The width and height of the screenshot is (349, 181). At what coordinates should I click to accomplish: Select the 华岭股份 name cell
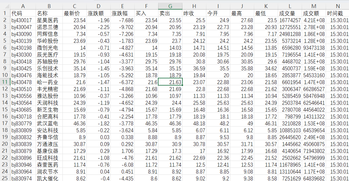(x=49, y=41)
